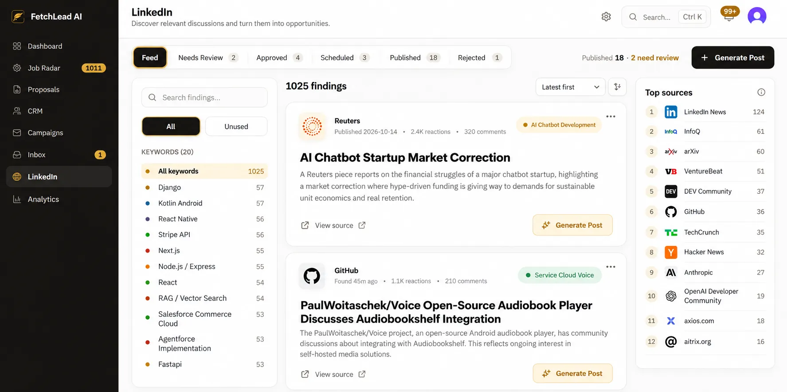The height and width of the screenshot is (392, 787).
Task: Select the Unused filter toggle
Action: pos(236,127)
